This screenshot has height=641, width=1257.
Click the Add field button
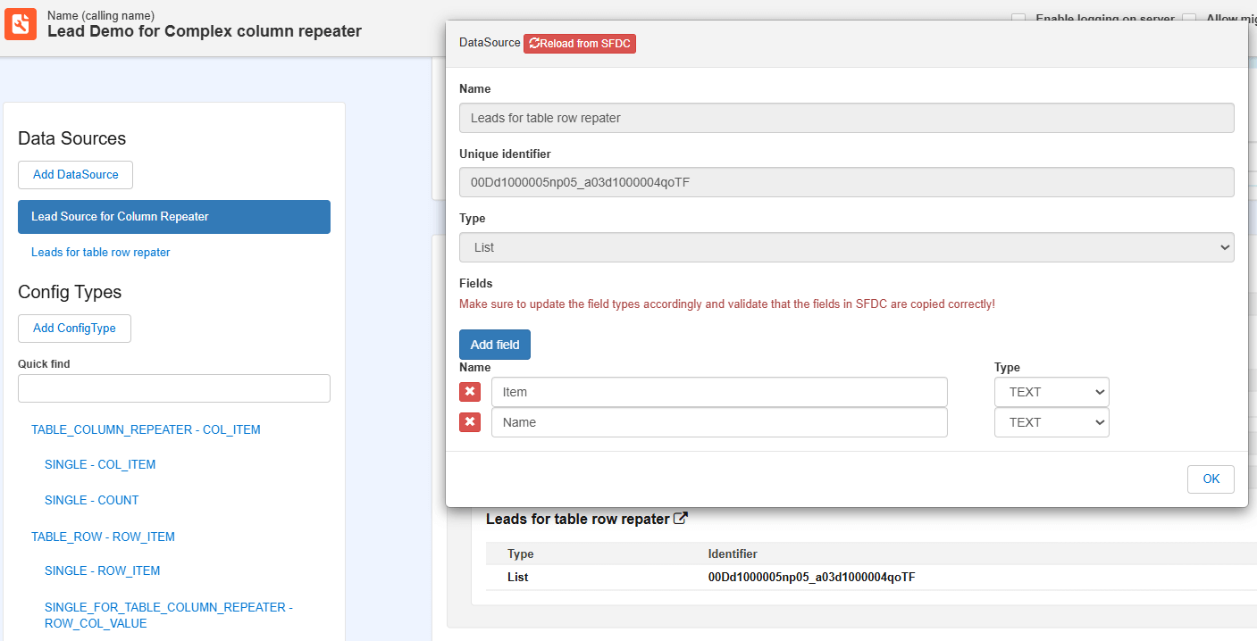[495, 345]
